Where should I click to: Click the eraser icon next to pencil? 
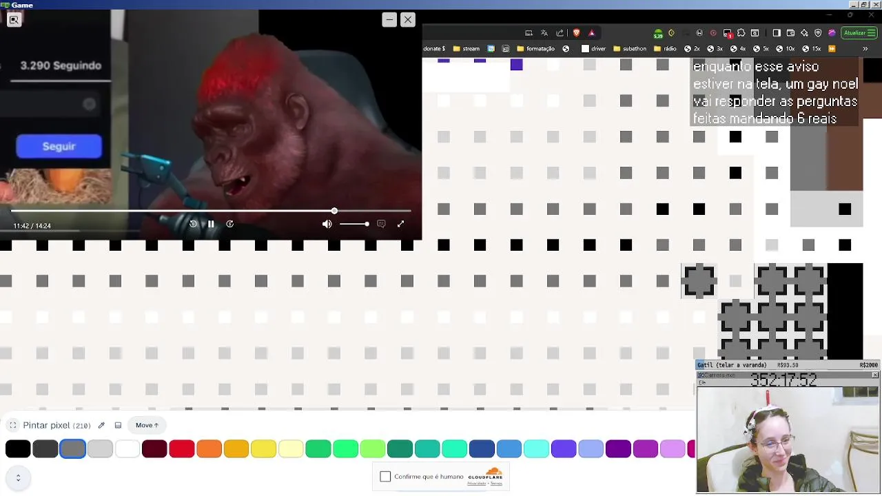(118, 425)
